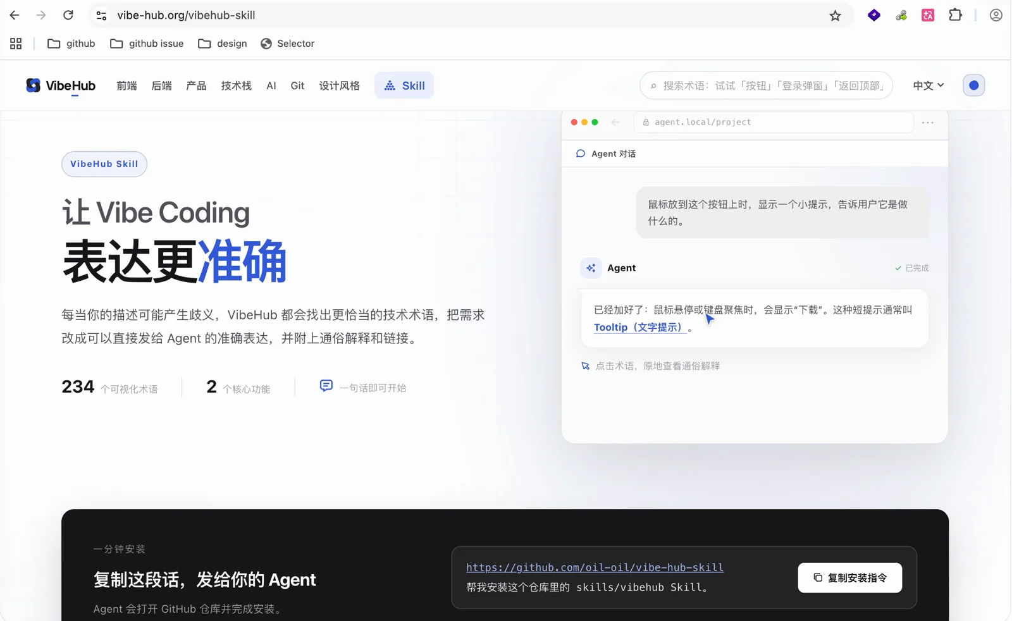Open the 前端 nav item
Image resolution: width=1012 pixels, height=621 pixels.
126,86
